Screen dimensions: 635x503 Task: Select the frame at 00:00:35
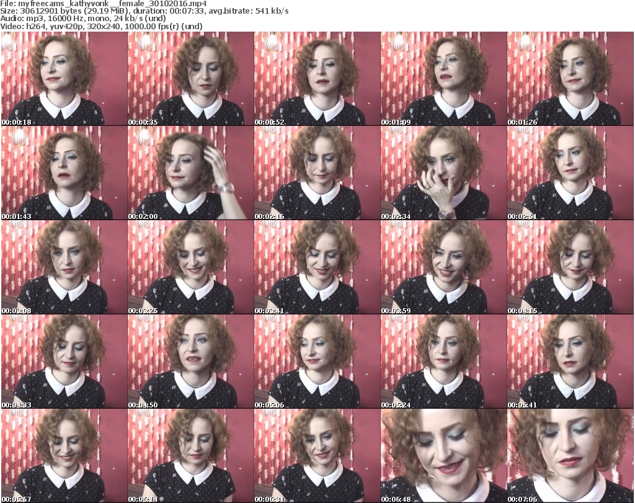point(190,79)
